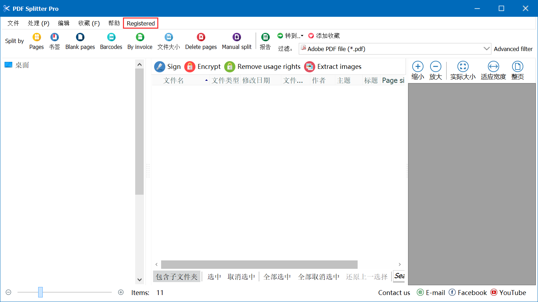Screen dimensions: 538x302
Task: Click the 主题 column header
Action: coord(348,80)
